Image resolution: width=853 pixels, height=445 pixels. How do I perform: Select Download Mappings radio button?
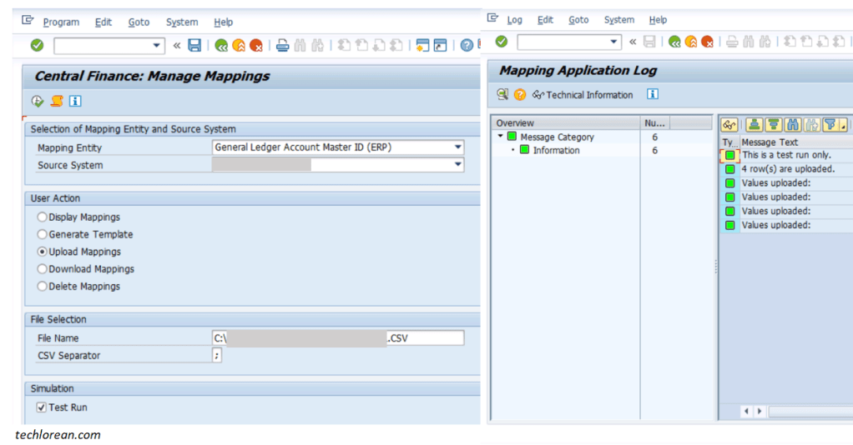click(x=42, y=269)
